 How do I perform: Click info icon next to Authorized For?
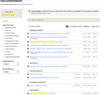[x=13, y=61]
